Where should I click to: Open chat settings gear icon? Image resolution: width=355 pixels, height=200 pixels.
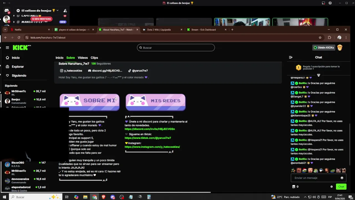[331, 187]
